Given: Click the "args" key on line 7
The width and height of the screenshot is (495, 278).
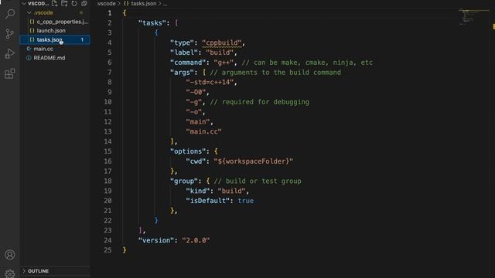Looking at the screenshot, I should pyautogui.click(x=182, y=72).
